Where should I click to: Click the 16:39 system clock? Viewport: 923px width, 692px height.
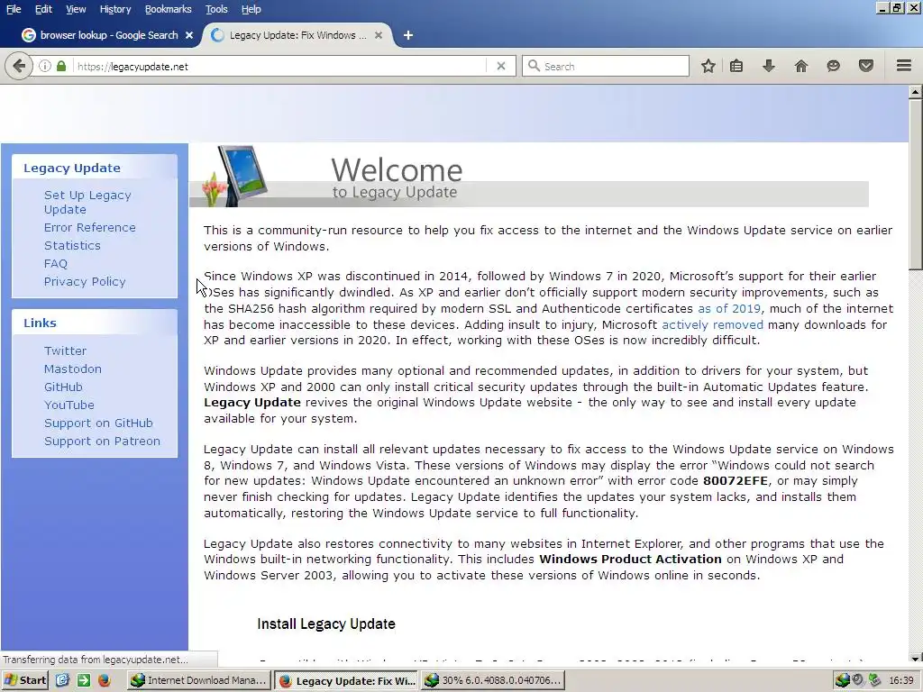(901, 680)
